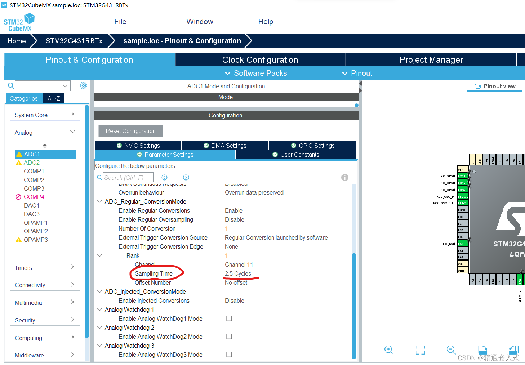Switch to the Project Manager tab
The image size is (525, 365).
[431, 60]
